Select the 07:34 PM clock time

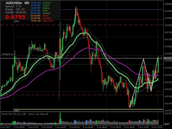tap(36, 10)
